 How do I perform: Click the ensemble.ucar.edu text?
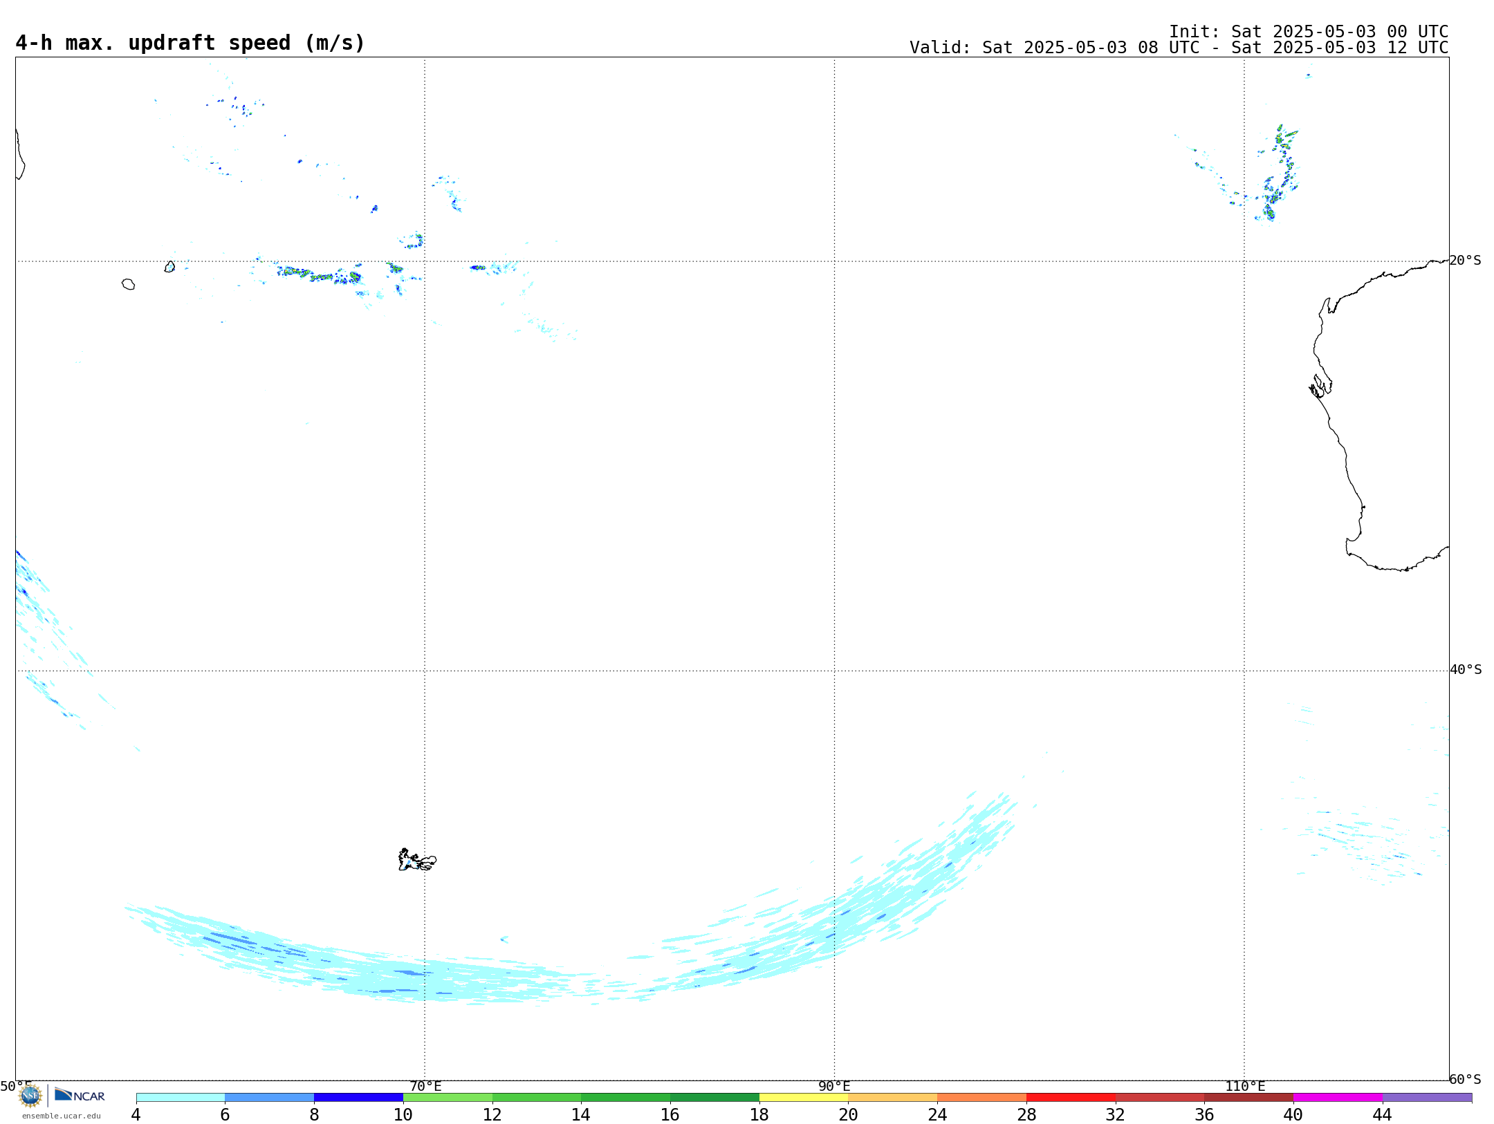coord(62,1116)
